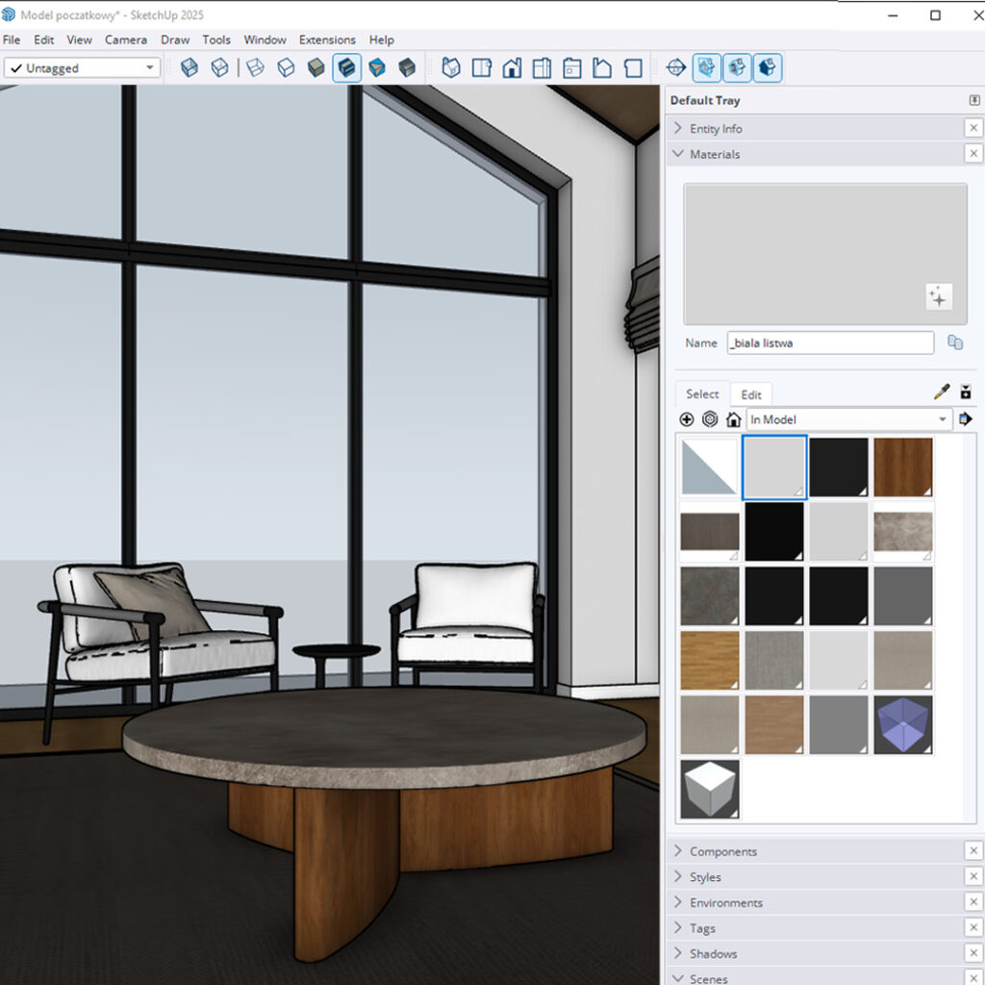Viewport: 985px width, 985px height.
Task: Toggle X-Ray face style
Action: coord(189,68)
